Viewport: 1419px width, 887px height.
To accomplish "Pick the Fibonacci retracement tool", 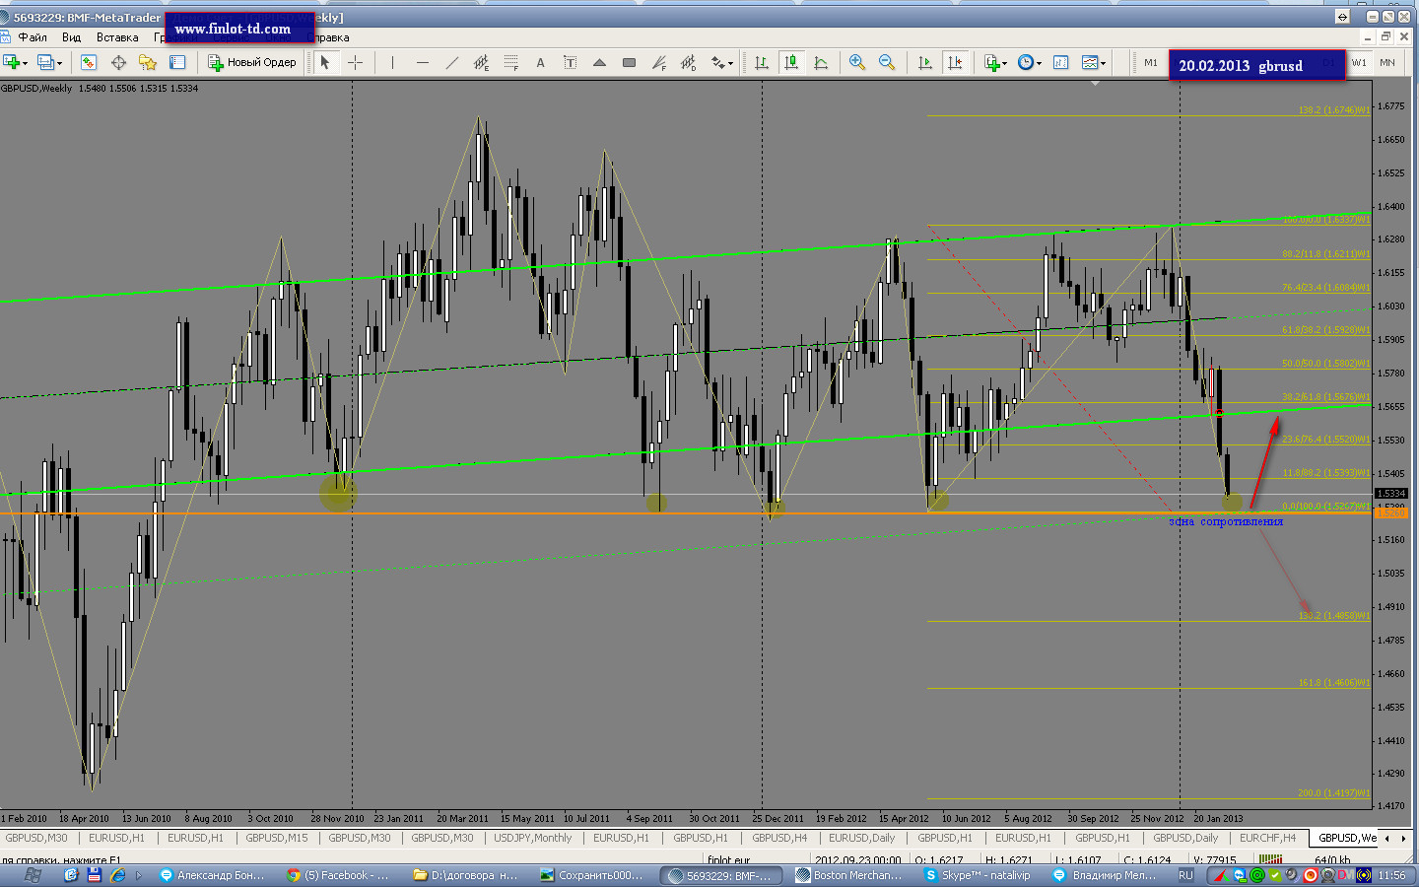I will tap(510, 62).
